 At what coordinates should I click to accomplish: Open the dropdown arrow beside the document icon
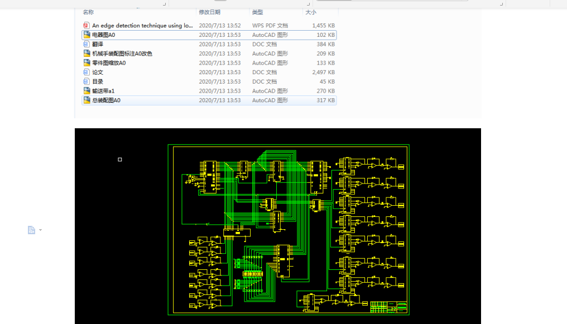41,230
